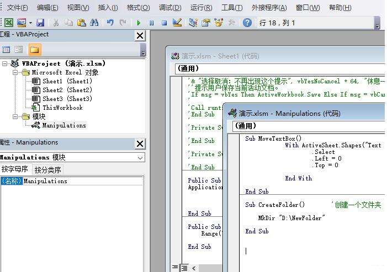The image size is (387, 272).
Task: Toggle Folders icon in project panel
Action: [x=35, y=50]
